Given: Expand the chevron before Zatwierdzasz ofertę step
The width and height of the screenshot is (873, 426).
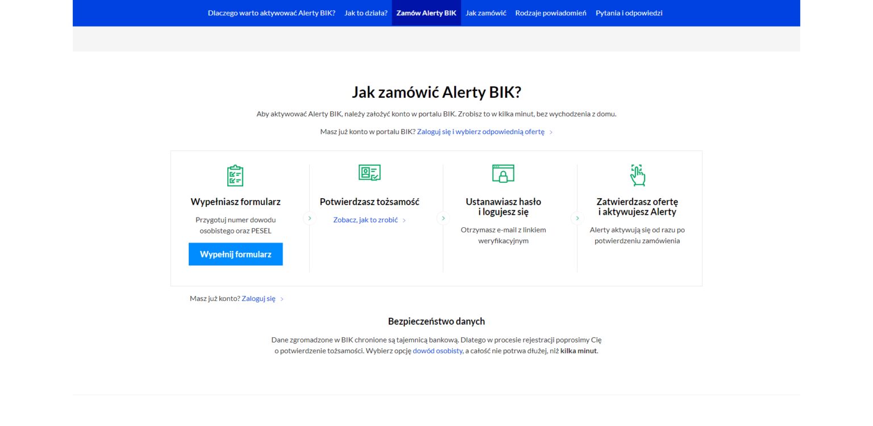Looking at the screenshot, I should coord(577,218).
